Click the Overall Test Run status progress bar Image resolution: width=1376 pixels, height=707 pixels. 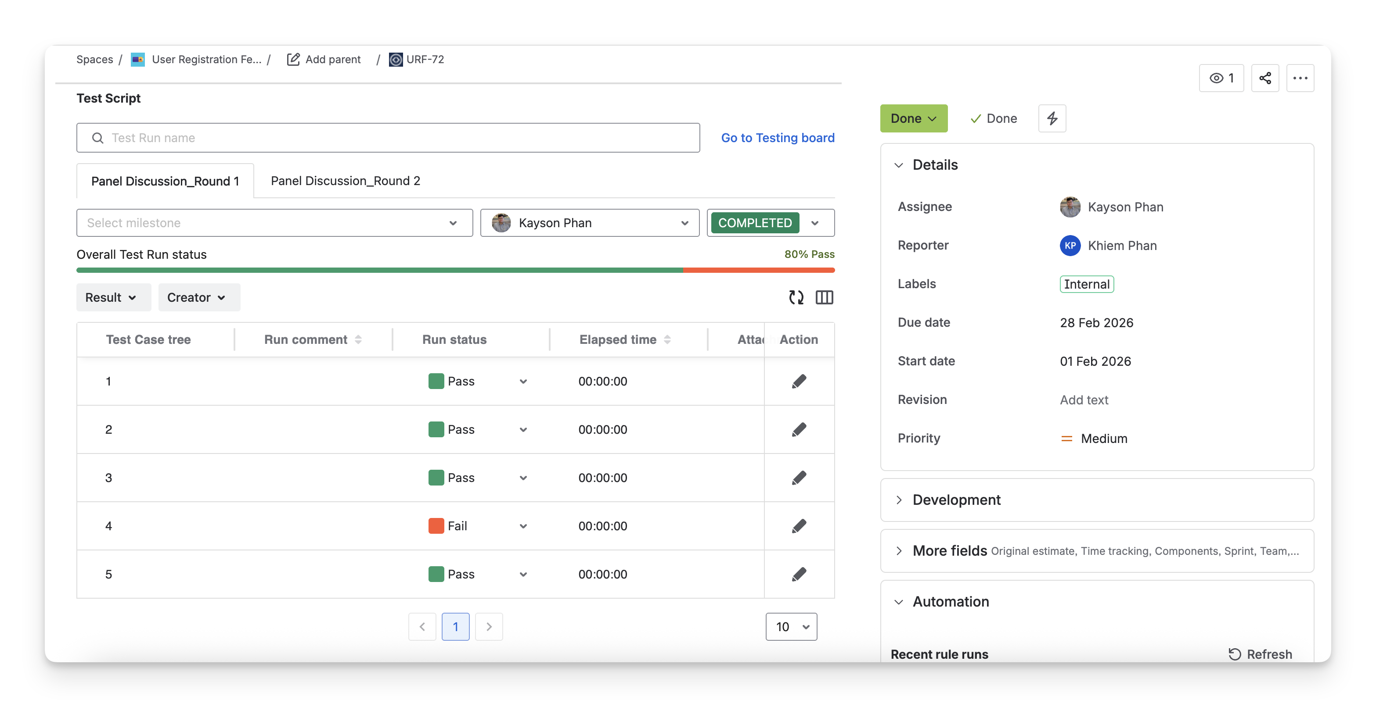click(455, 270)
